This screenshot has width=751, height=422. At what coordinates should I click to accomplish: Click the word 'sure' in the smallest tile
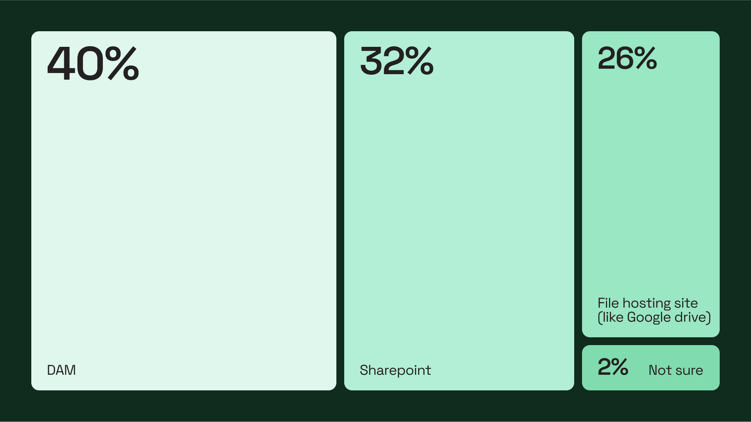[690, 371]
